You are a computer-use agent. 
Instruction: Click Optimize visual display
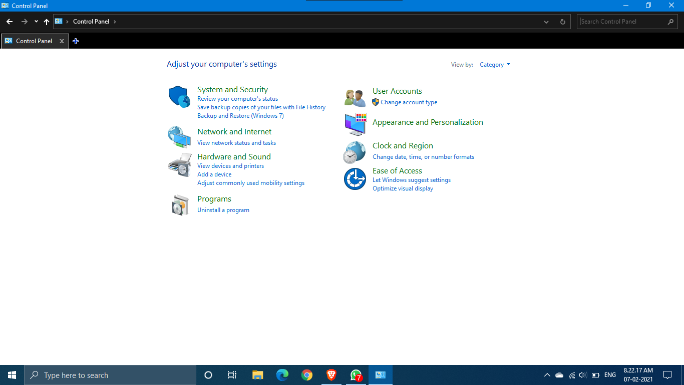tap(403, 188)
